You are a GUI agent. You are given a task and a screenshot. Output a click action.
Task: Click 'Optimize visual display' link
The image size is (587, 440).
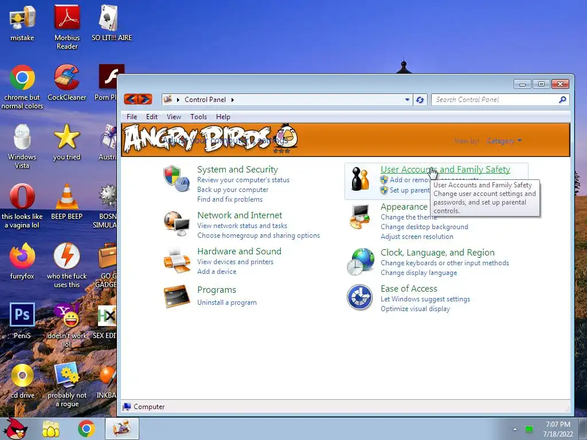(416, 309)
